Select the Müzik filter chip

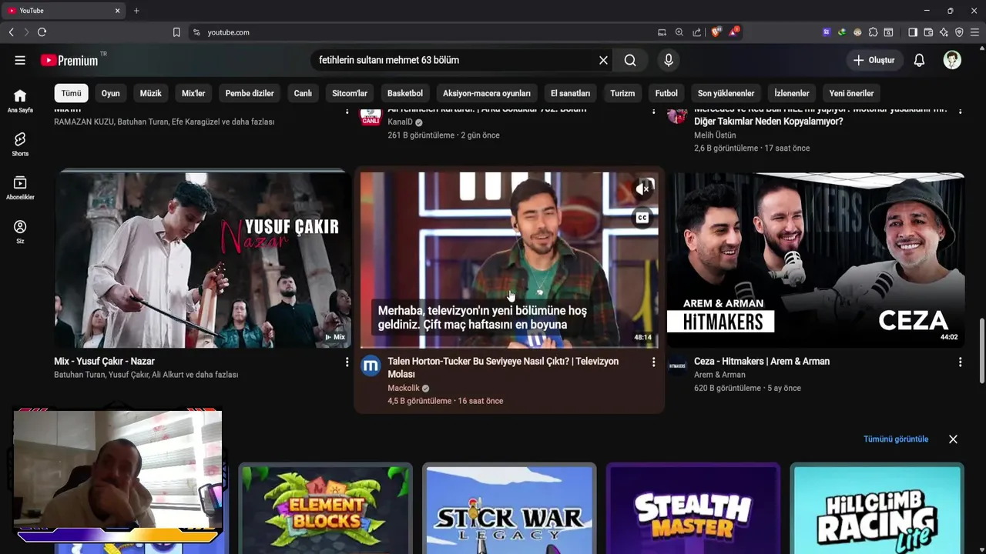pyautogui.click(x=151, y=93)
